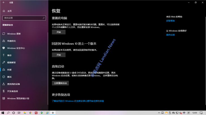
Task: Click the sidebar vertical scrollbar
Action: click(48, 69)
